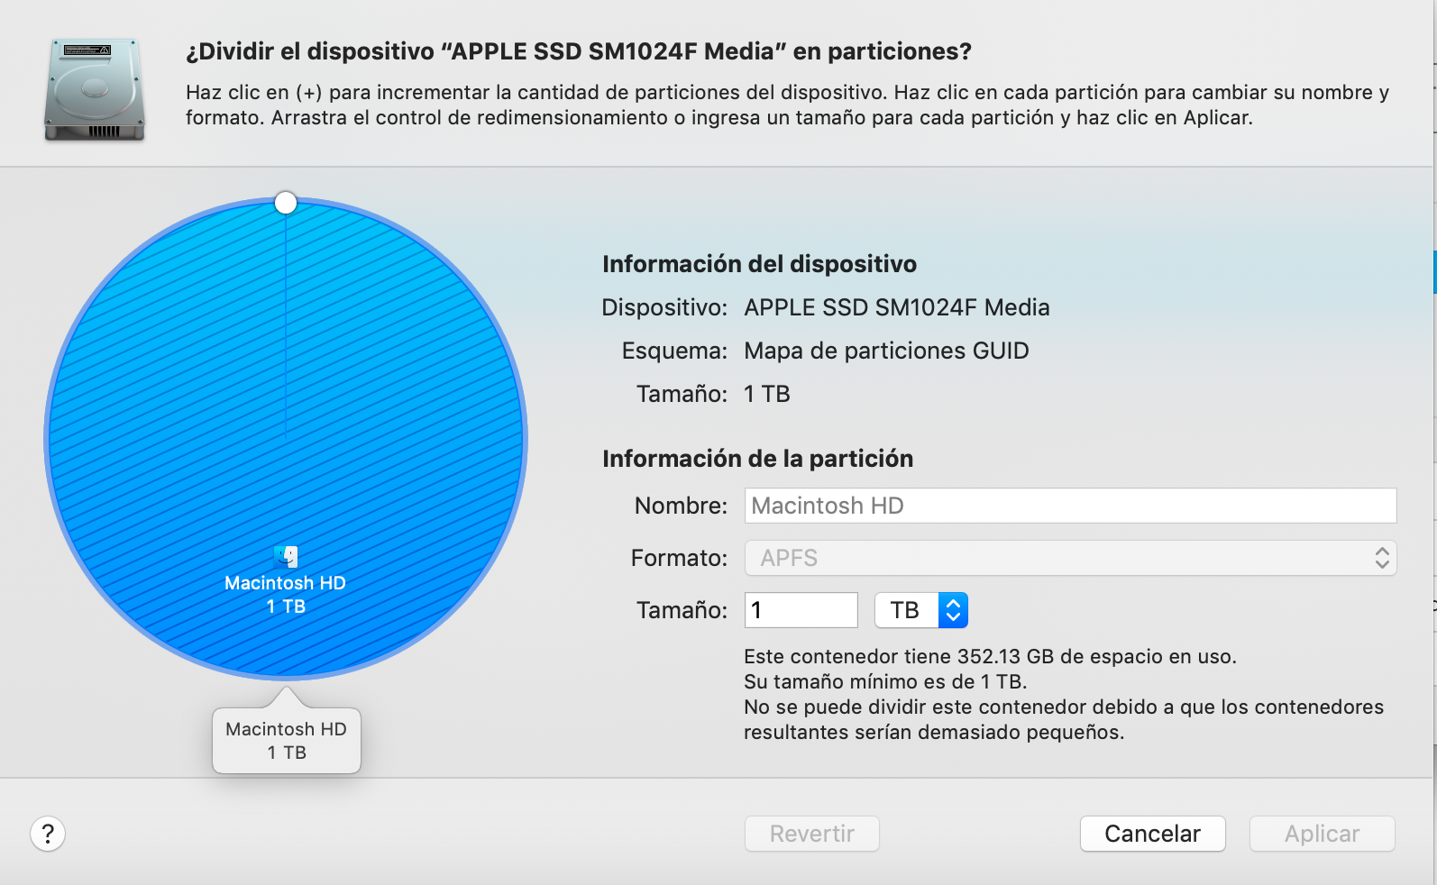The height and width of the screenshot is (885, 1437).
Task: Click the 'Dispositivo:' label
Action: point(664,307)
